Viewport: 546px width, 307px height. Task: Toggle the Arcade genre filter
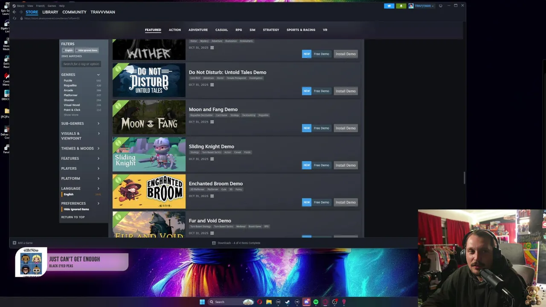68,90
